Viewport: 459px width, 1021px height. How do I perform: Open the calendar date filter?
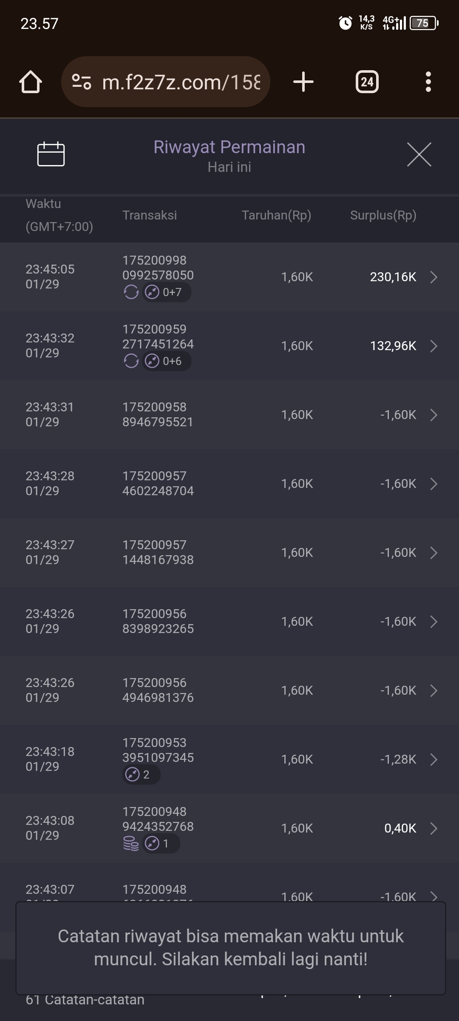tap(51, 154)
